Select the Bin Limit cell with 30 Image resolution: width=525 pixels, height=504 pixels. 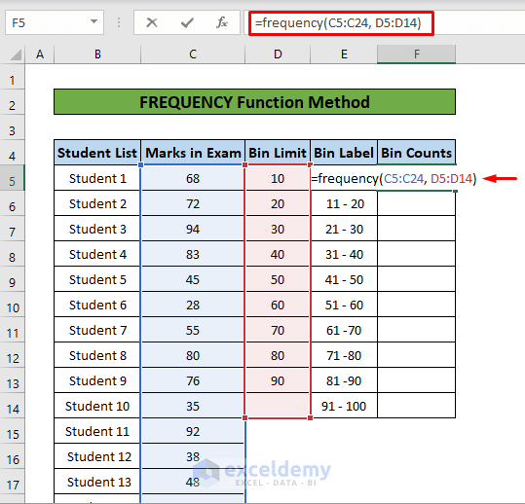[x=278, y=229]
